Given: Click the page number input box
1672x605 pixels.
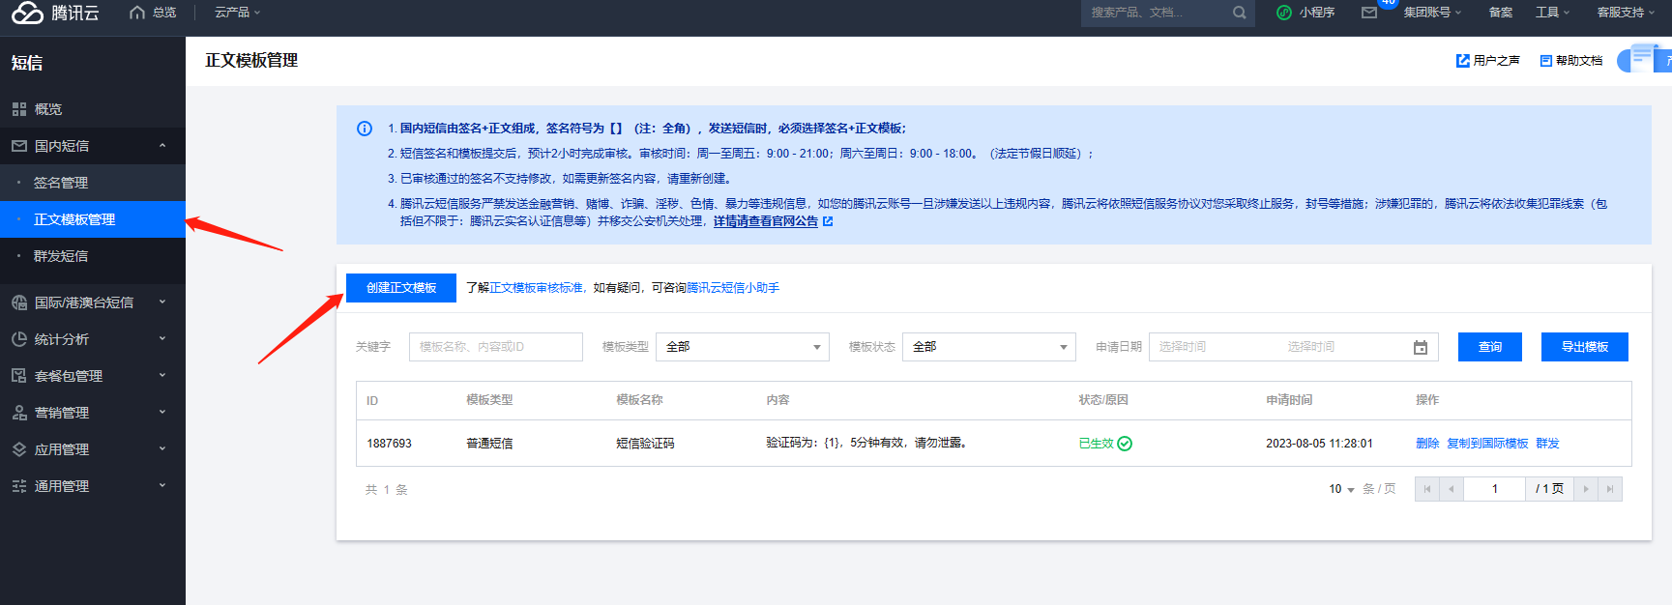Looking at the screenshot, I should click(1495, 489).
